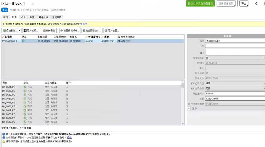The width and height of the screenshot is (265, 147).
Task: Click the 检查图像文件 (check image files) button
Action: [x=92, y=30]
